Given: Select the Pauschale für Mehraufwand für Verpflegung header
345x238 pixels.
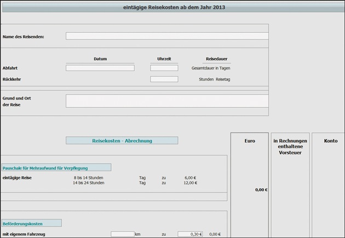Looking at the screenshot, I should coord(56,167).
